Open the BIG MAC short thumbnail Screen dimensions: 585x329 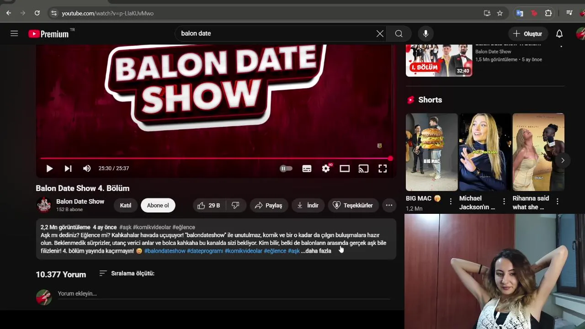(x=431, y=152)
